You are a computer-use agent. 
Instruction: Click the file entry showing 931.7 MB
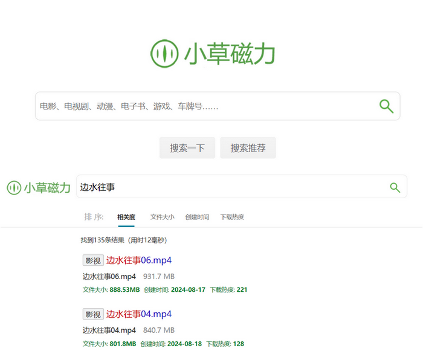[x=109, y=276]
